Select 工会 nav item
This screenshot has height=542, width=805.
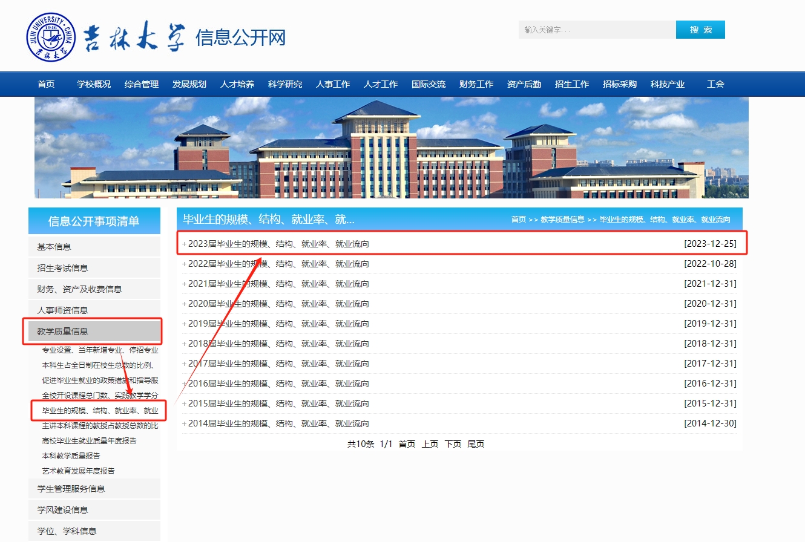[715, 84]
